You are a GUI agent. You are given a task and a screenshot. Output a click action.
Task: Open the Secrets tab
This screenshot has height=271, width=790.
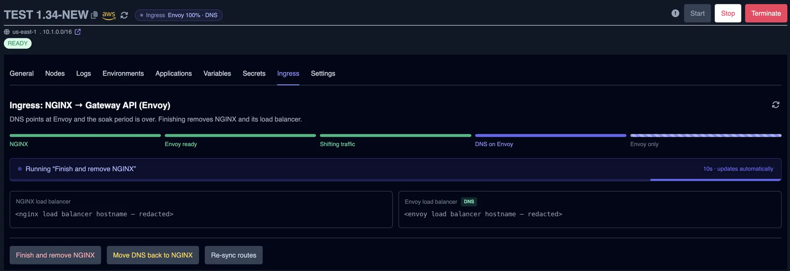pyautogui.click(x=254, y=74)
